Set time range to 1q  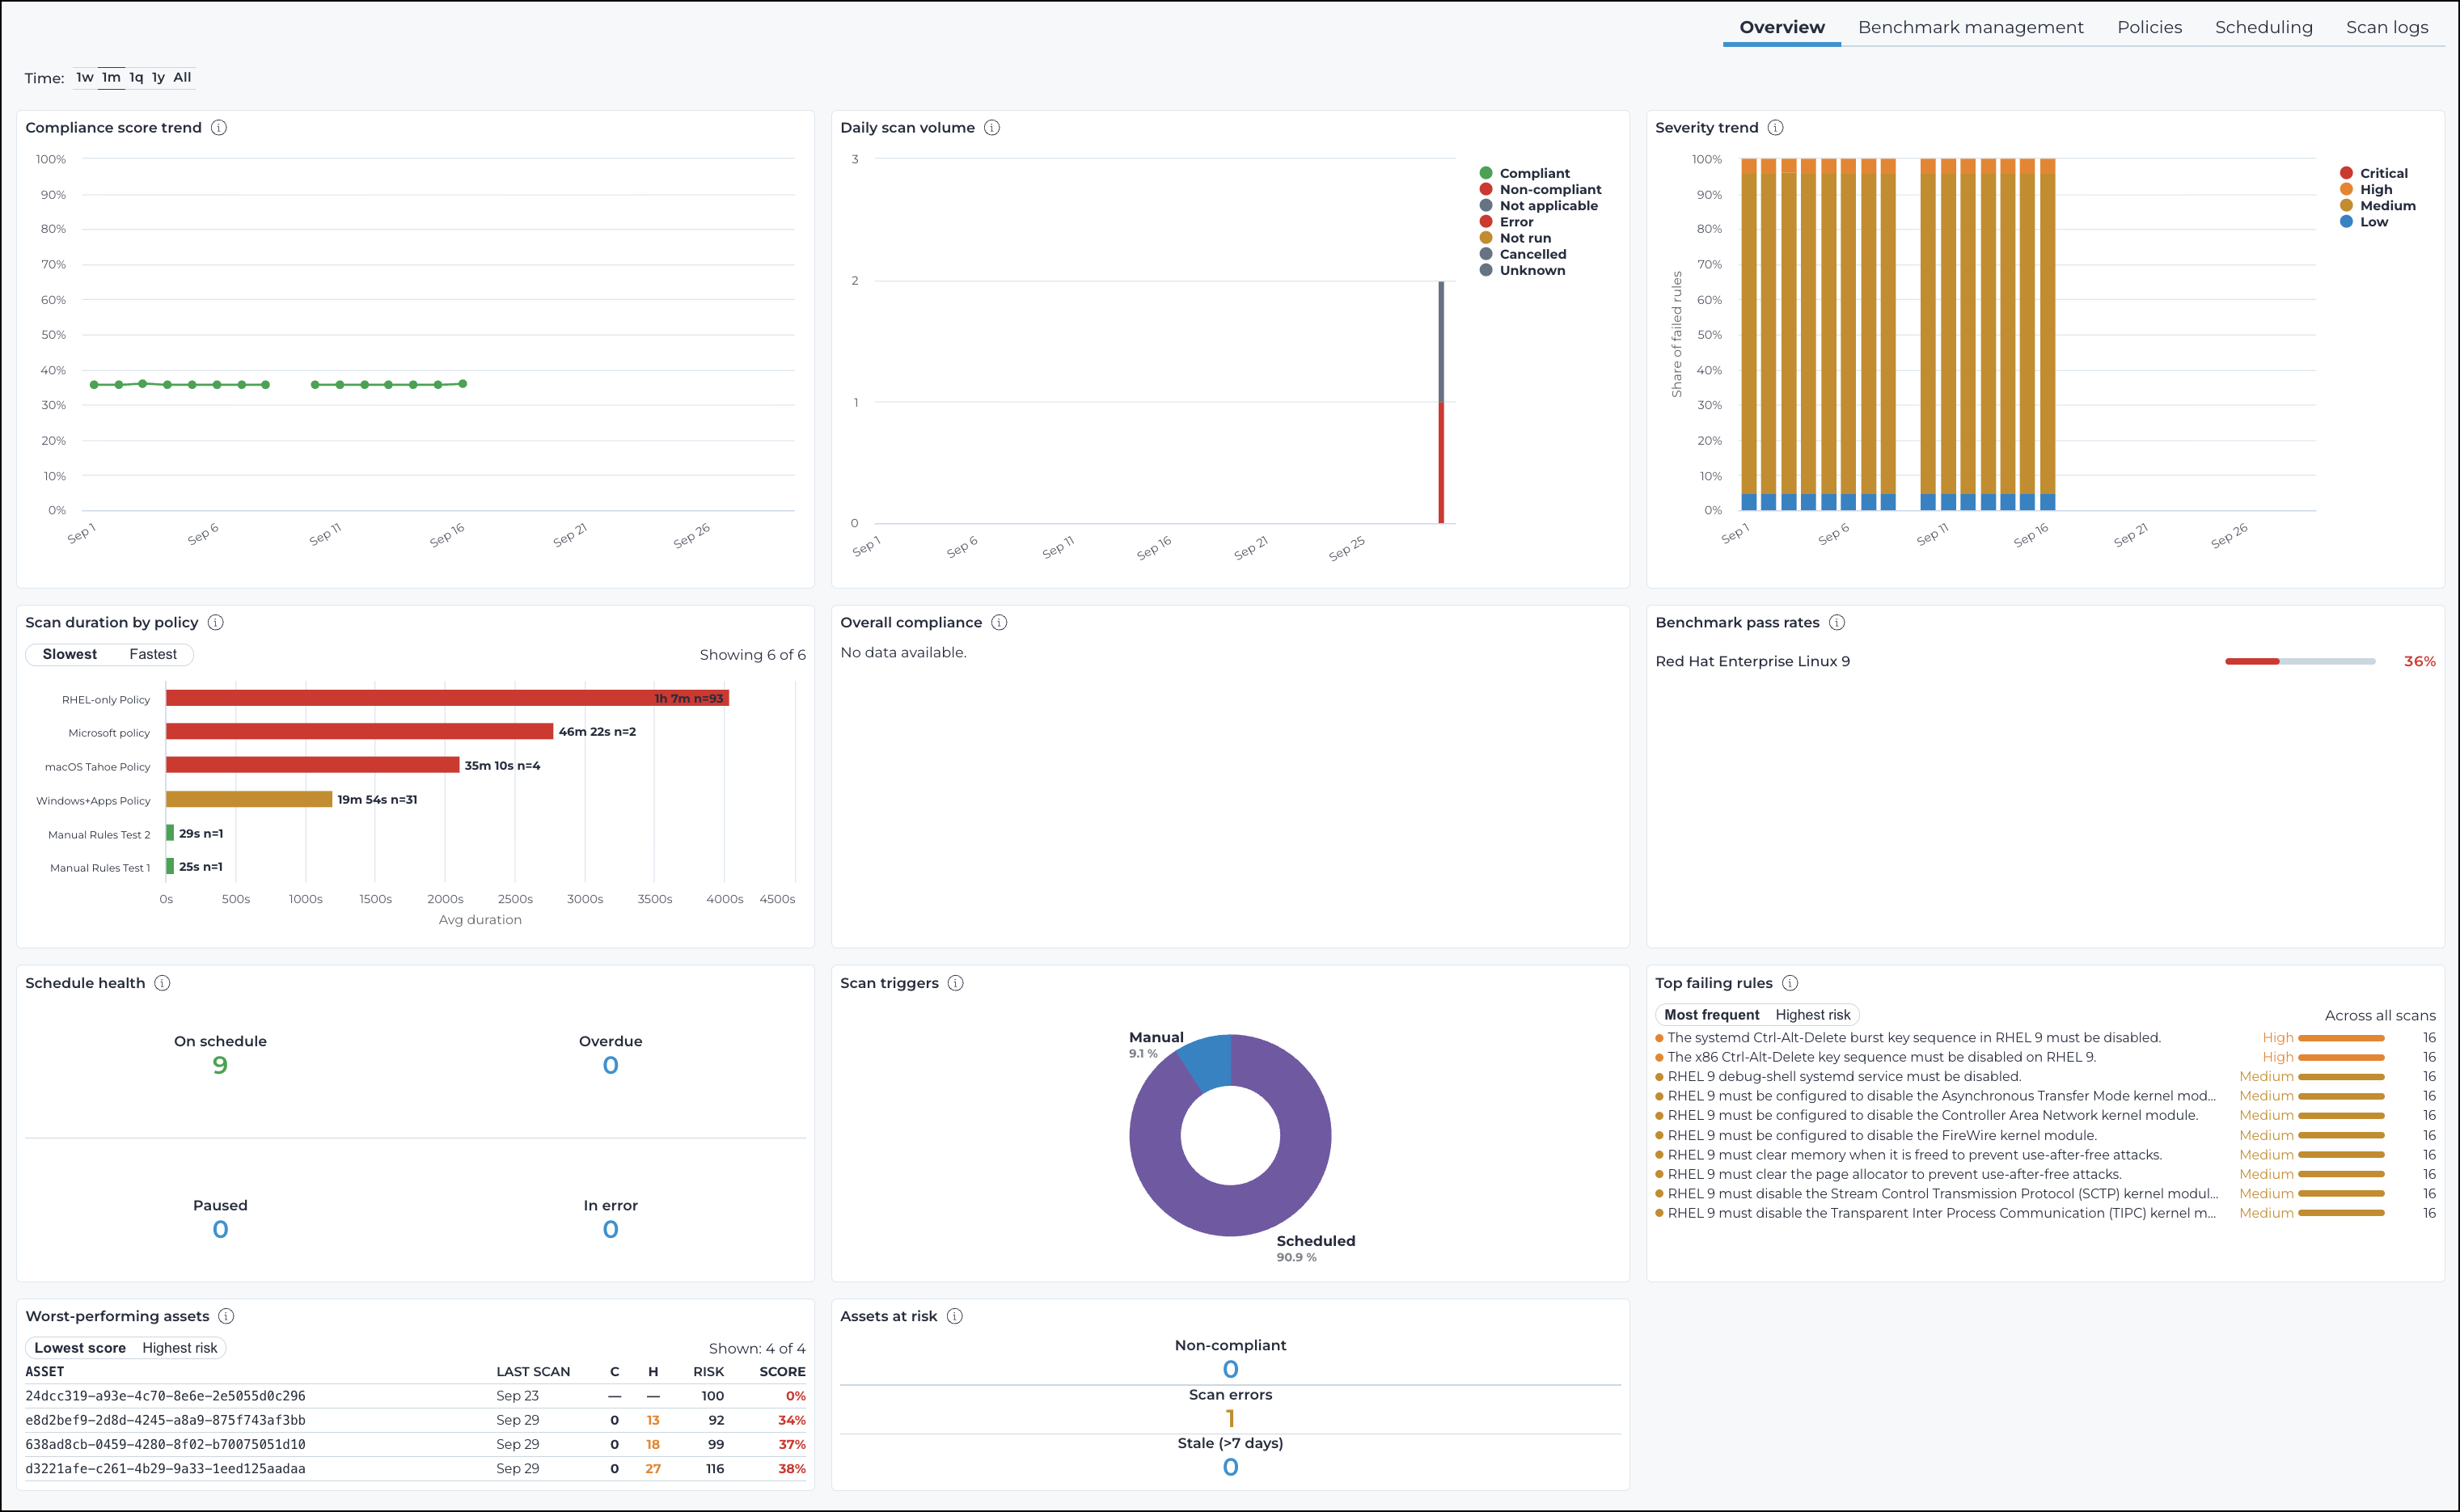click(x=136, y=77)
